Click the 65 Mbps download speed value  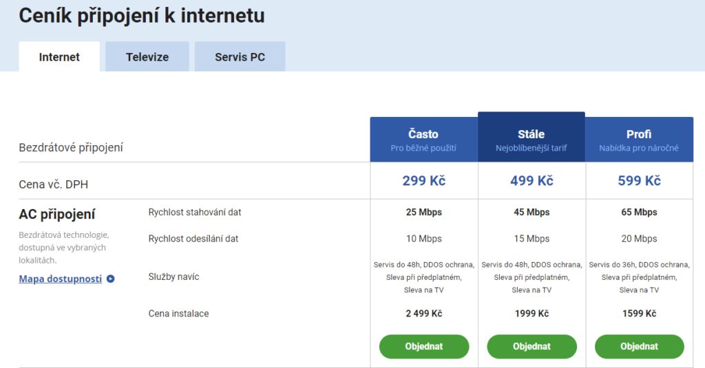point(639,213)
